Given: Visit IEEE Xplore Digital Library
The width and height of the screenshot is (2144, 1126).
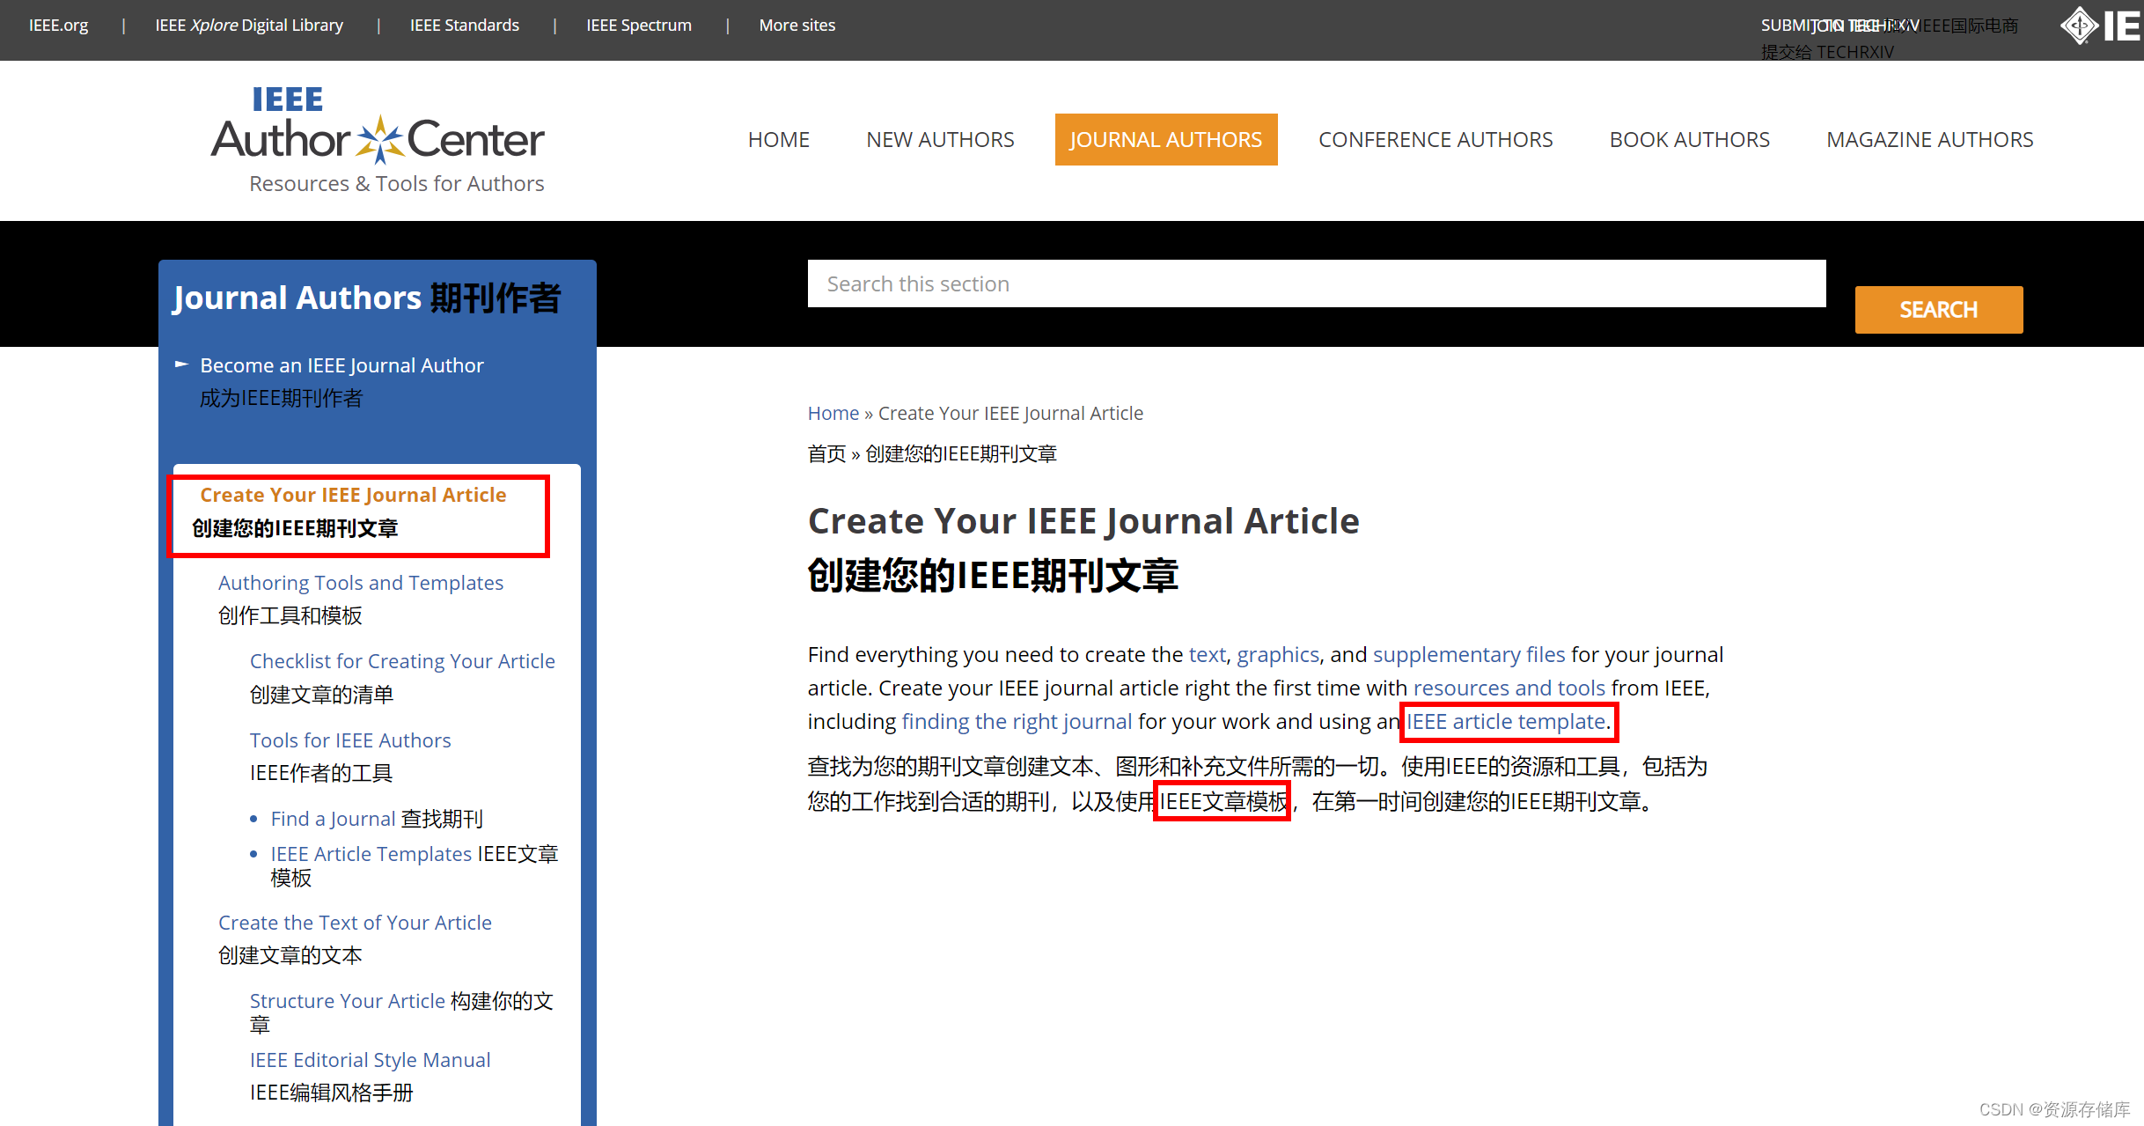Looking at the screenshot, I should point(249,25).
